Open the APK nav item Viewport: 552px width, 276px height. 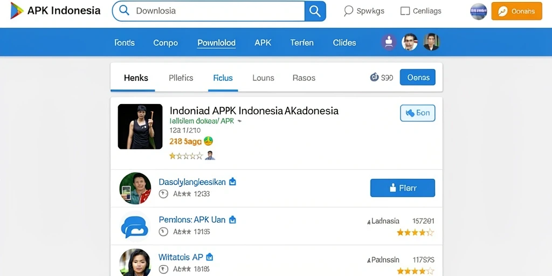click(263, 43)
